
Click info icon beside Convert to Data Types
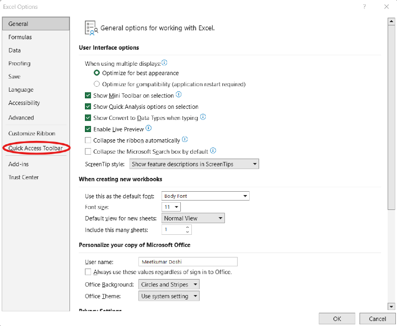point(203,117)
